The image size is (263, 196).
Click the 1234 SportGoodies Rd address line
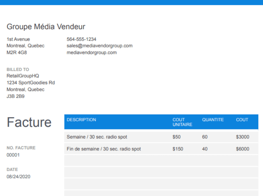[x=31, y=83]
